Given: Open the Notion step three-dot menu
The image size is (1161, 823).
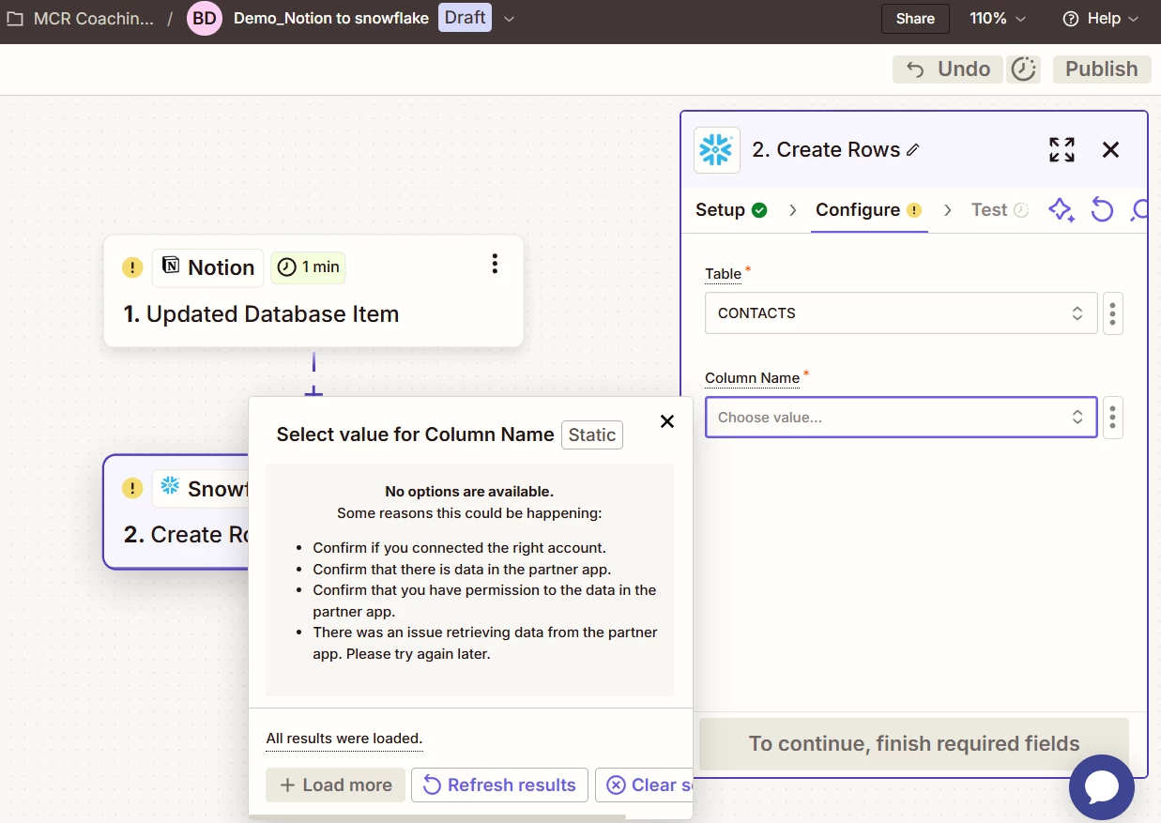Looking at the screenshot, I should 495,265.
